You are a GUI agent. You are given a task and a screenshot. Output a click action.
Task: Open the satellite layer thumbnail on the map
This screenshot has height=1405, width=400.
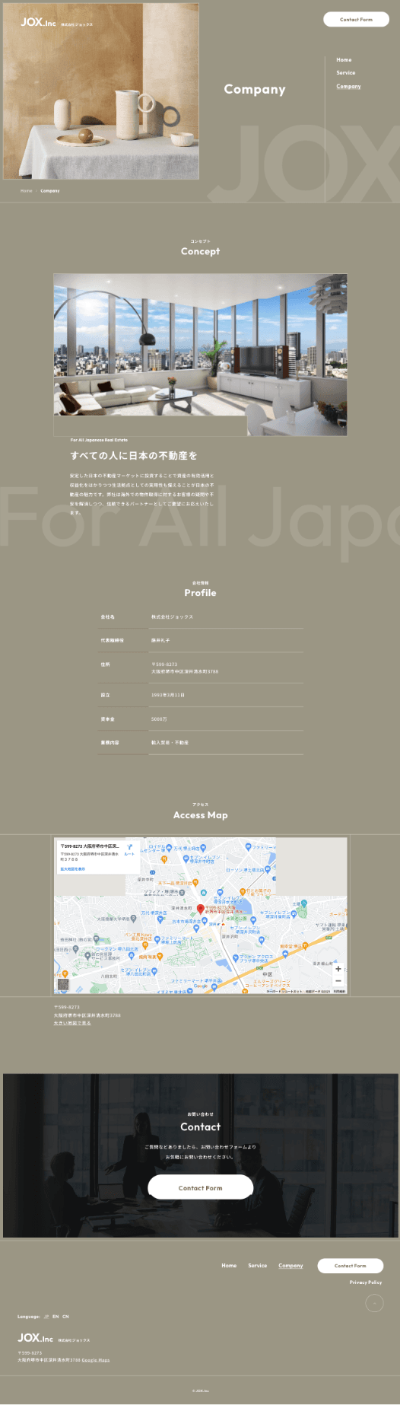(x=63, y=984)
